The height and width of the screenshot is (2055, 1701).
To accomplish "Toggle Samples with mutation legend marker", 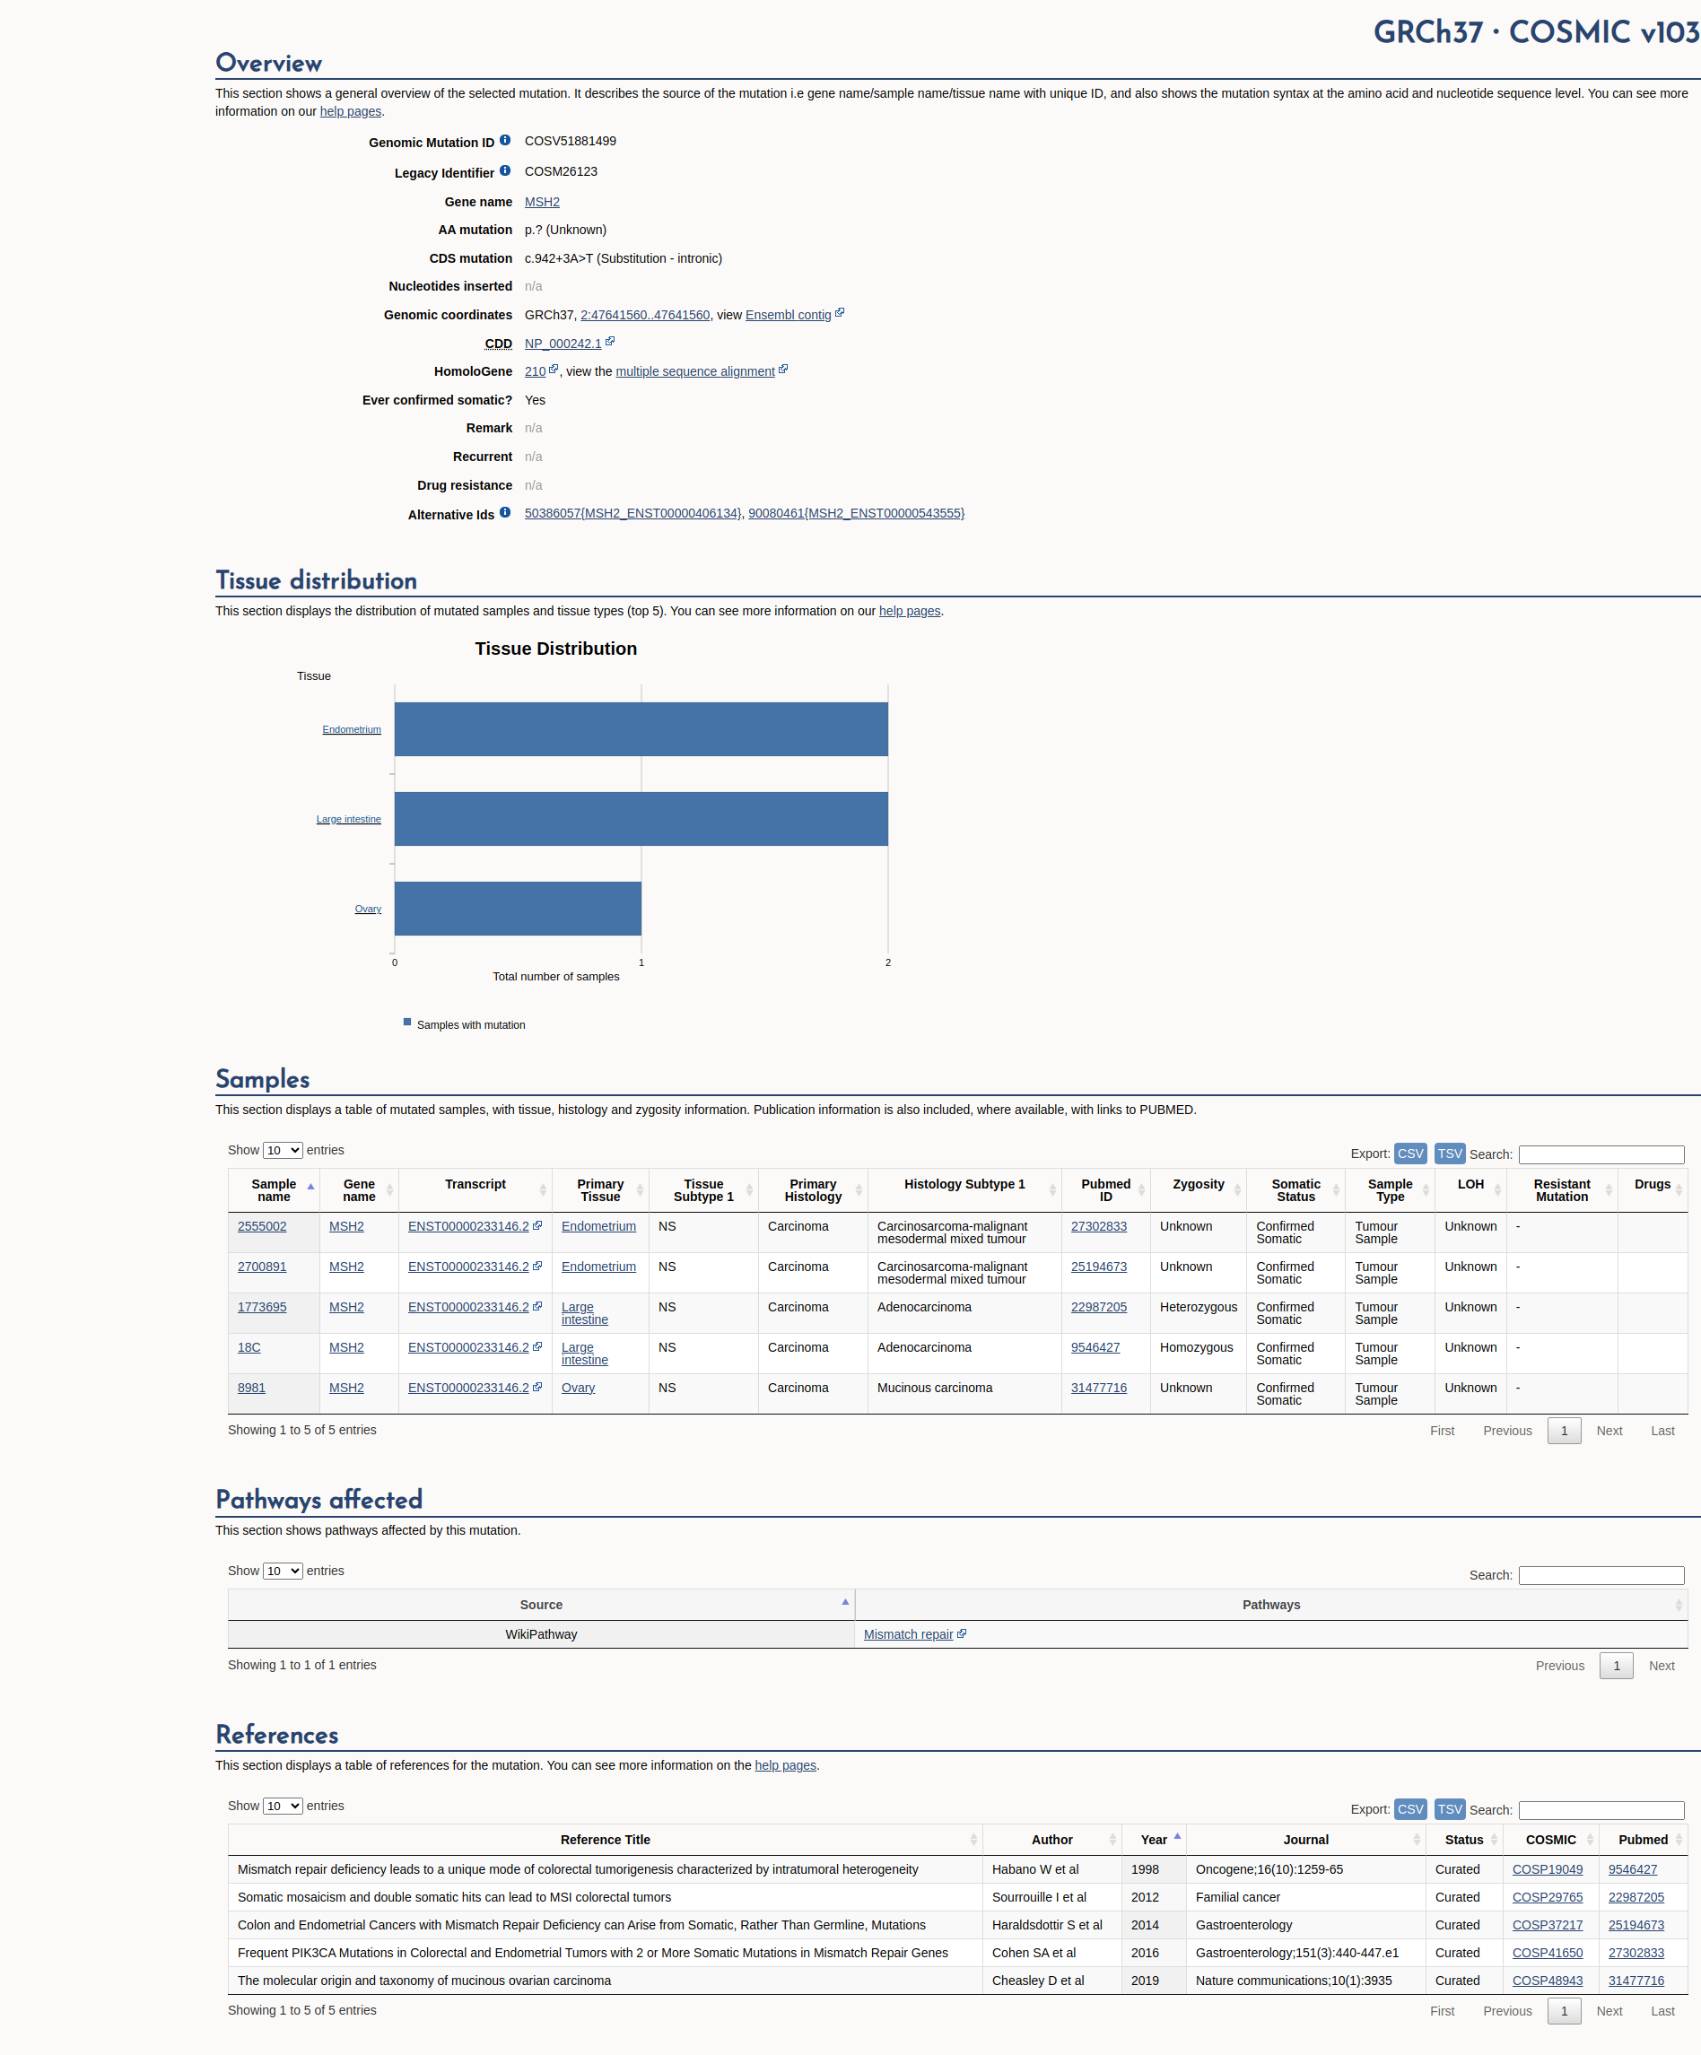I will coord(407,1023).
